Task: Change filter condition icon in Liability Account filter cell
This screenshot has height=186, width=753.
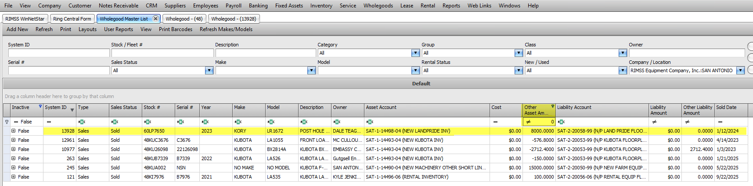Action: click(x=561, y=122)
